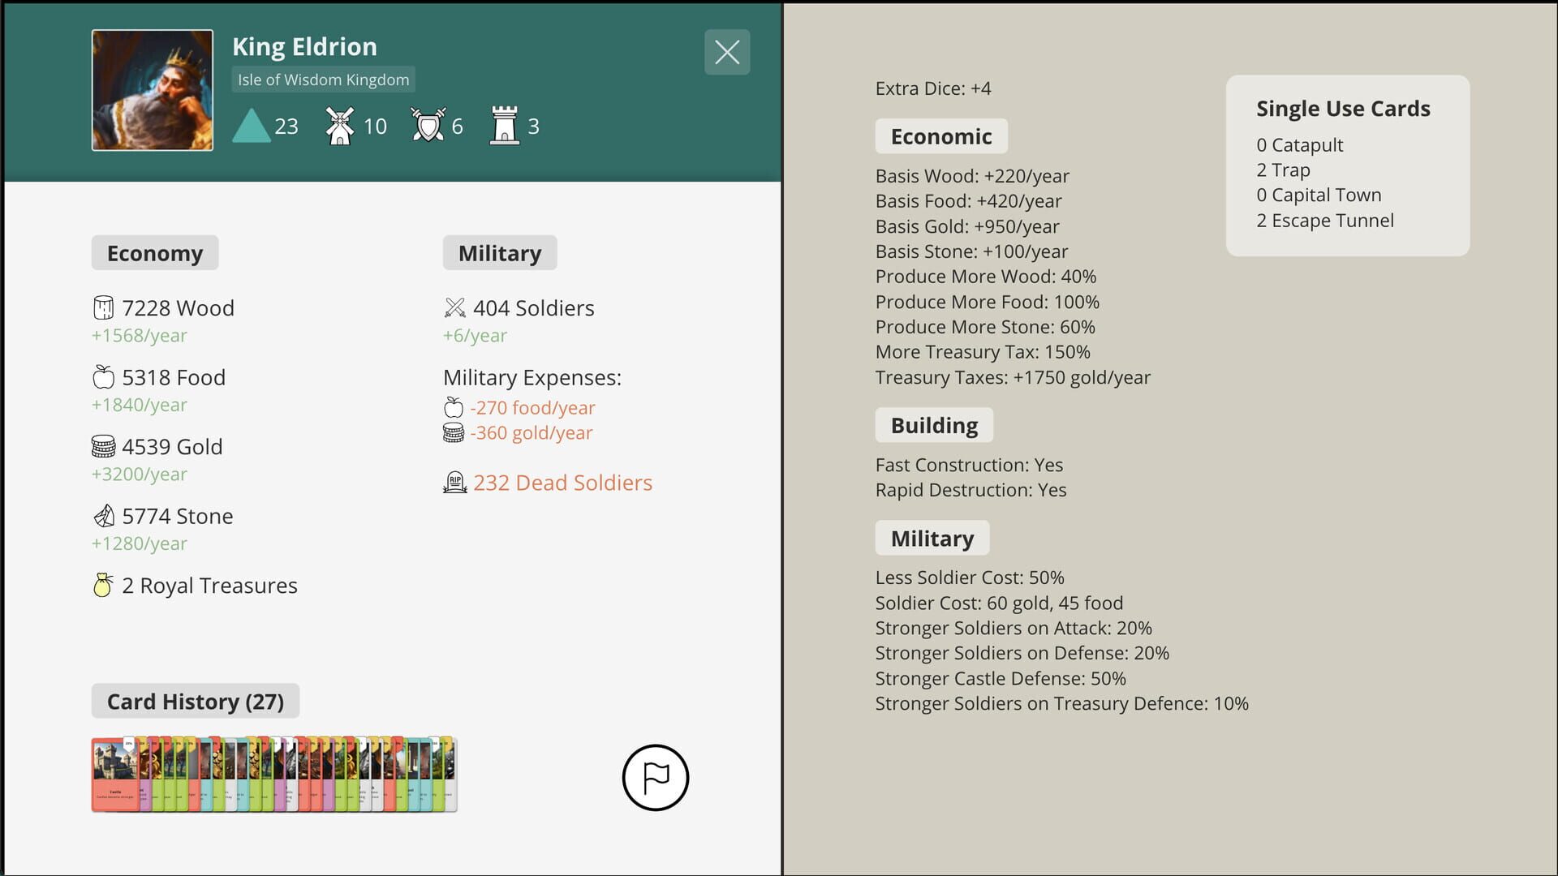Click the windmill buildings icon showing 10
This screenshot has width=1558, height=876.
point(340,123)
